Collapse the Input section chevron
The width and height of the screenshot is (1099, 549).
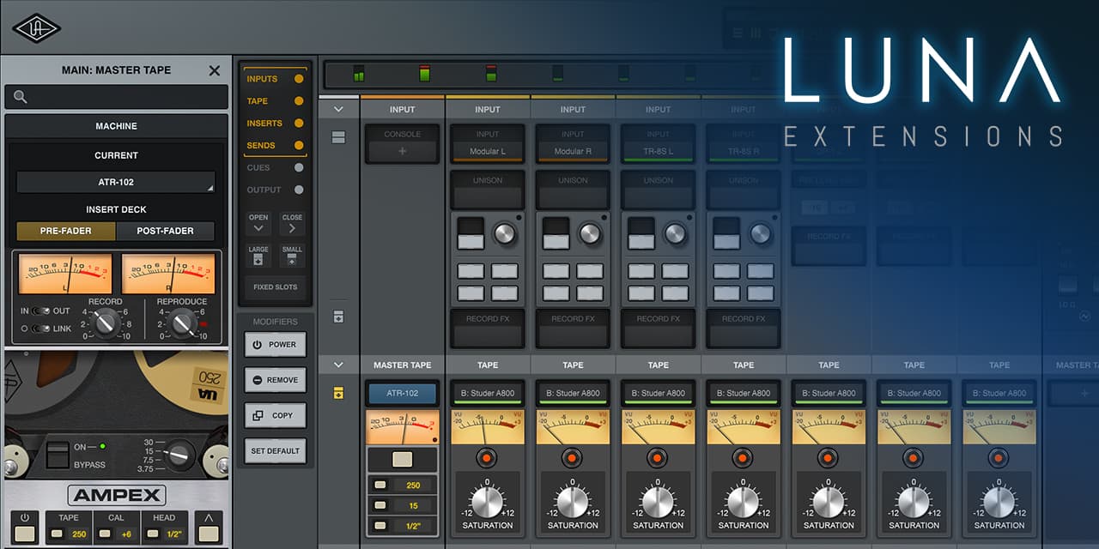click(x=338, y=109)
